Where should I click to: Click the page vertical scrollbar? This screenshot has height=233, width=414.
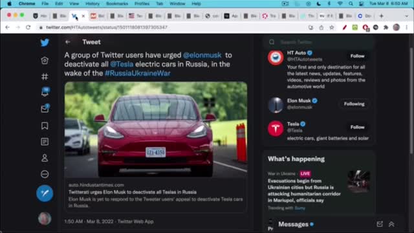(411, 100)
